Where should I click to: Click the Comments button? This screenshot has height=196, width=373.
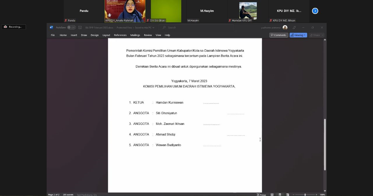[279, 35]
